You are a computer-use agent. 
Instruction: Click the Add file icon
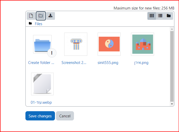click(x=31, y=16)
